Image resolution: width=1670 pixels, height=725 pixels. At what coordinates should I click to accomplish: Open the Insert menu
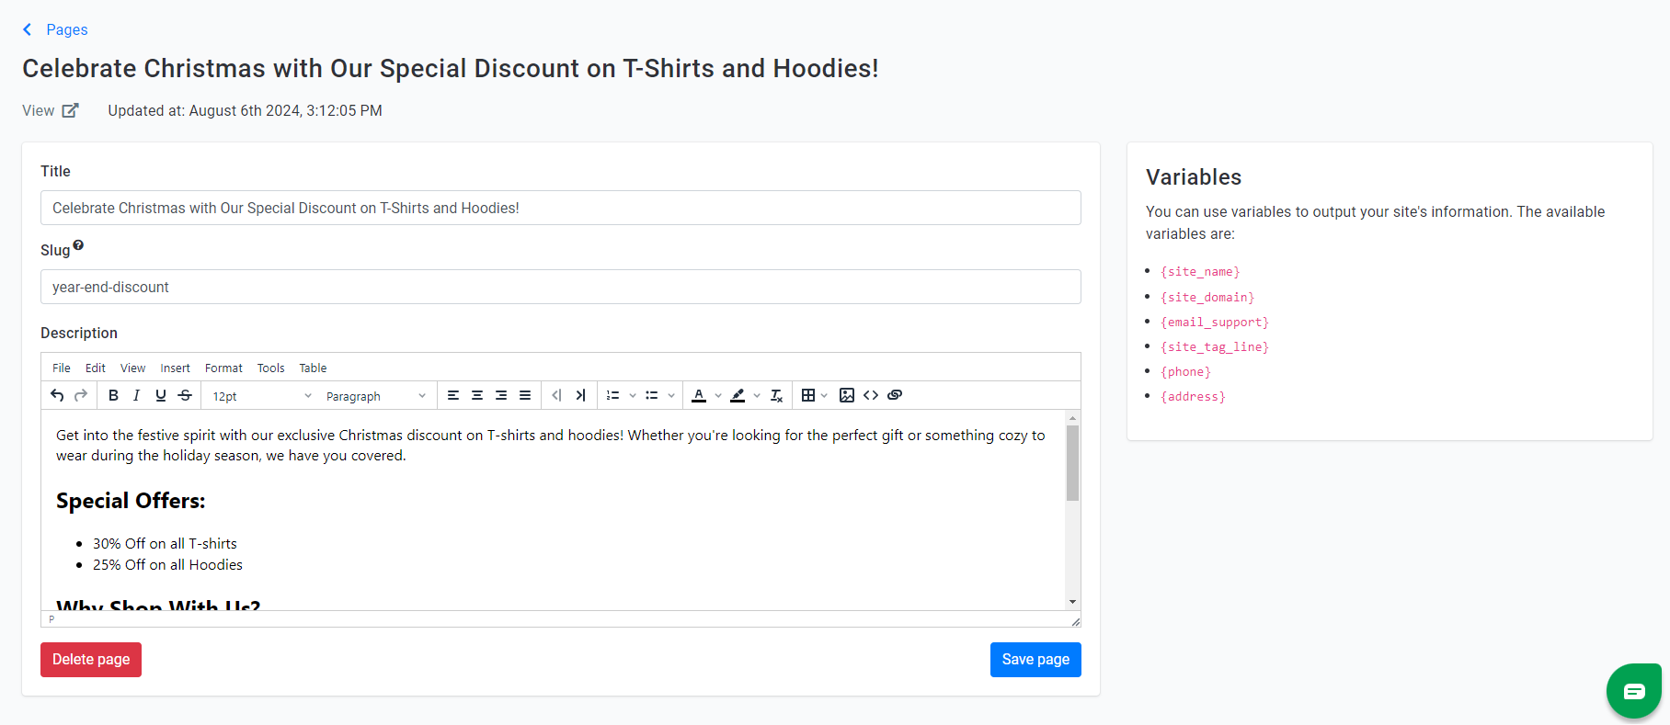[175, 368]
